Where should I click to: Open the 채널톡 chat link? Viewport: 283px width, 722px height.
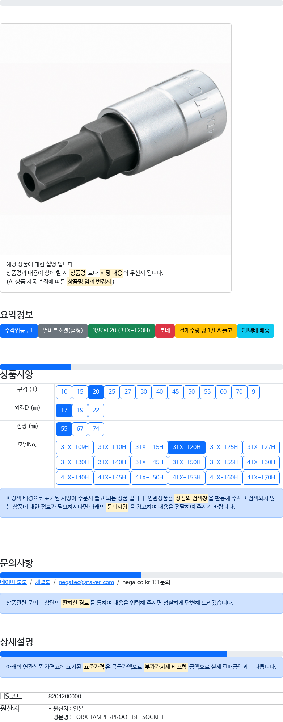pyautogui.click(x=43, y=582)
